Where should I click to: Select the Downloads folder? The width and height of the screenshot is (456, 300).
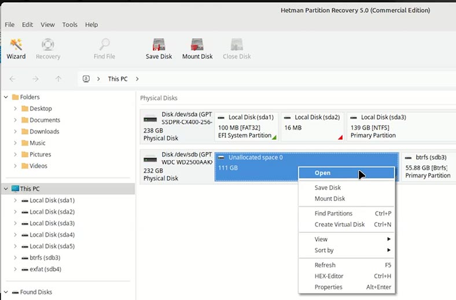pos(44,132)
